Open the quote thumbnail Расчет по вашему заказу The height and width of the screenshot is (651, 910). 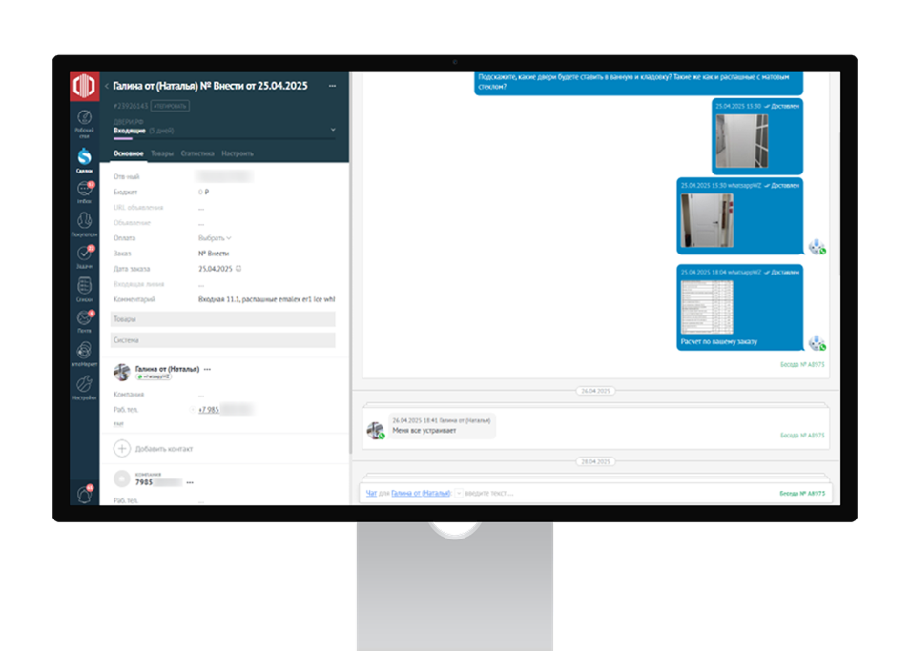(706, 305)
